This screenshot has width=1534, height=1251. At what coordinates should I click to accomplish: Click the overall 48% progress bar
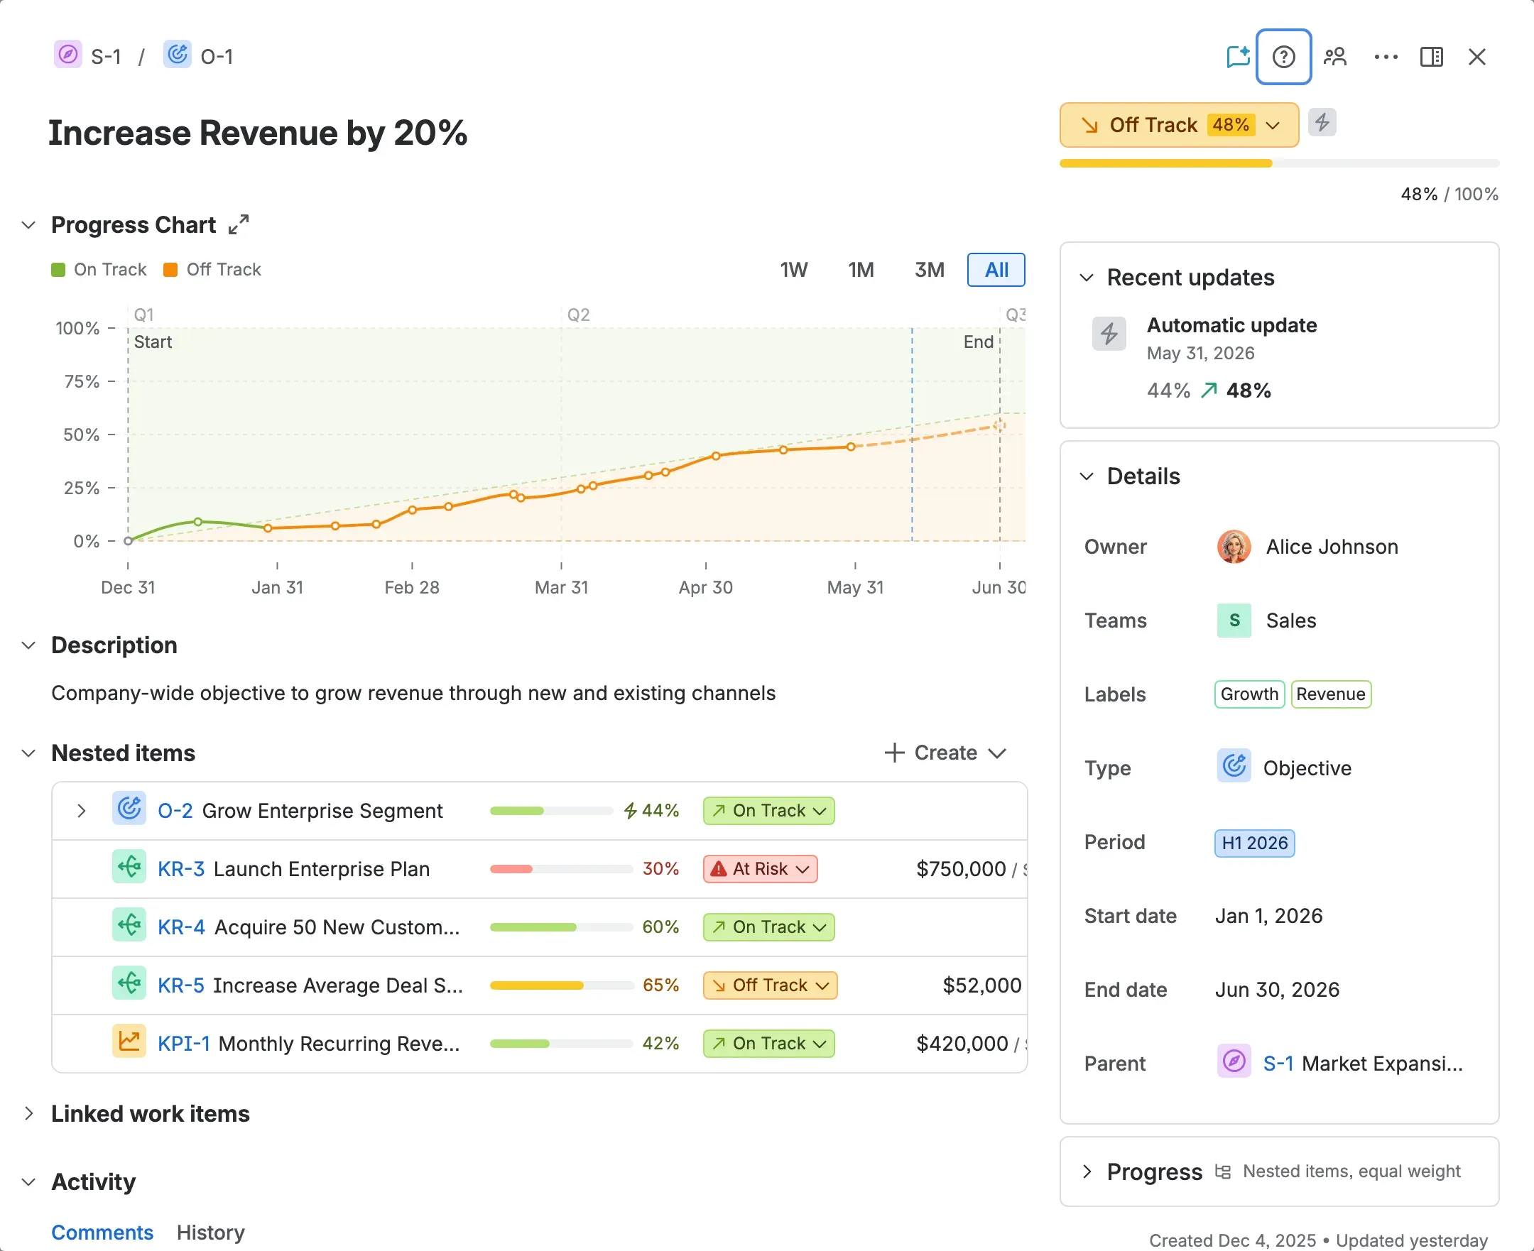click(1279, 163)
